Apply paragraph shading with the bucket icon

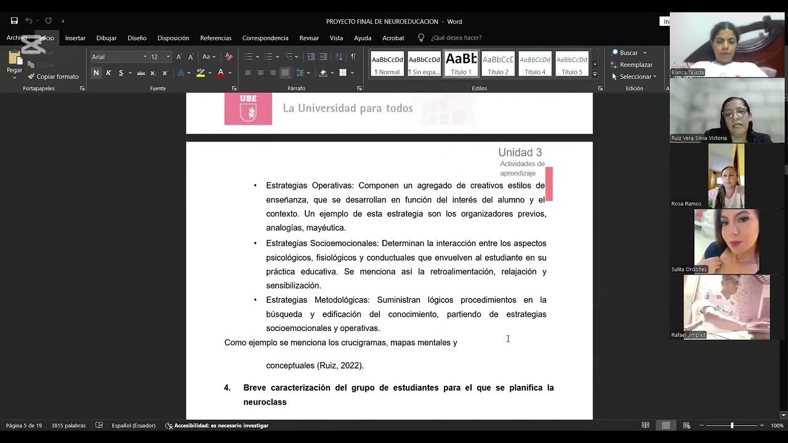pyautogui.click(x=323, y=73)
